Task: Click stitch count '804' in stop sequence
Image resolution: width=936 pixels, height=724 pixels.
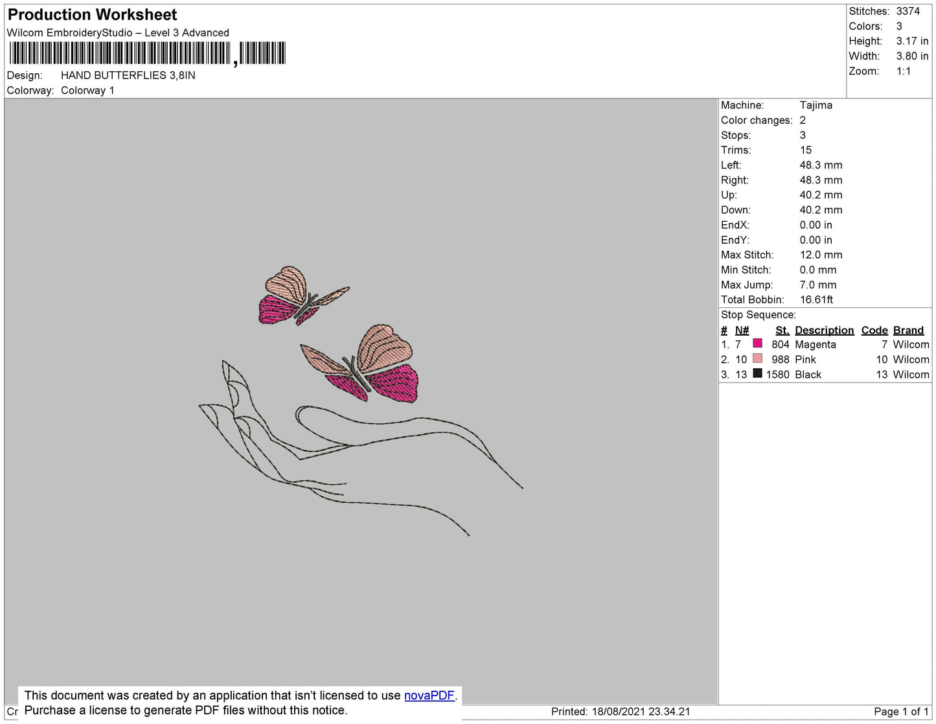Action: pyautogui.click(x=781, y=345)
